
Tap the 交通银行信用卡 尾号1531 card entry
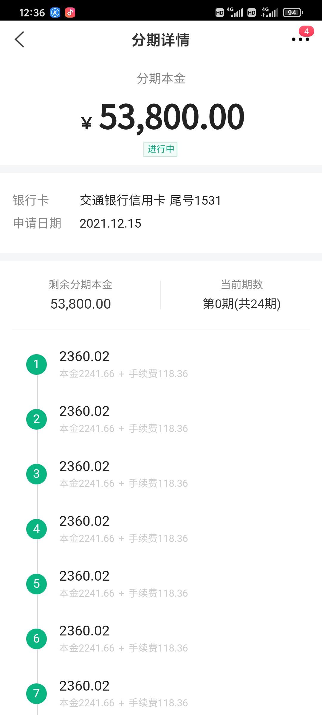pos(151,200)
